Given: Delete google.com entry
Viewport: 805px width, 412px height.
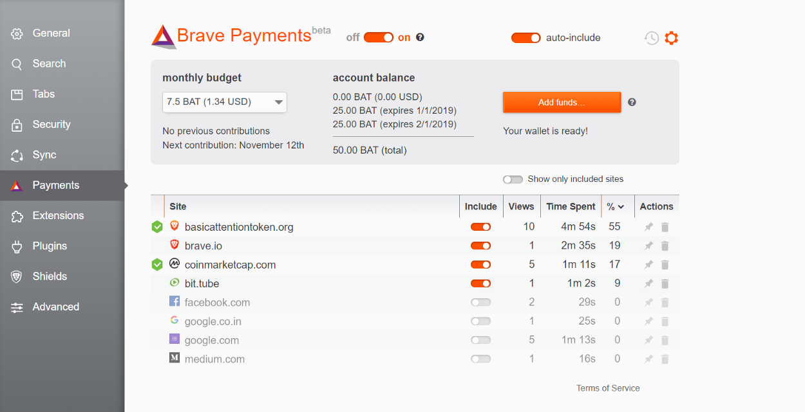Looking at the screenshot, I should pos(665,340).
